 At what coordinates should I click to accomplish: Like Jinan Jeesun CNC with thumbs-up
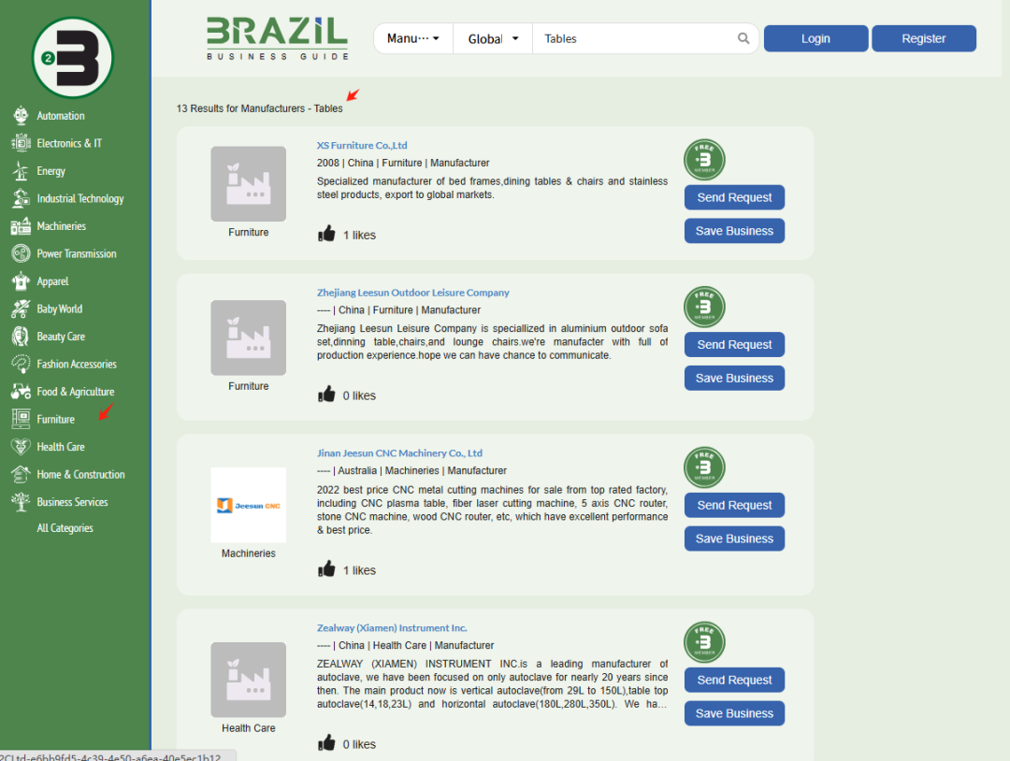coord(326,569)
